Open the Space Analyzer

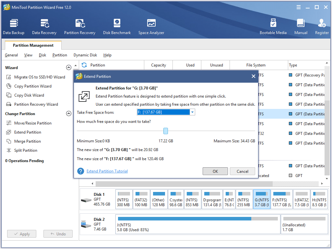click(x=151, y=27)
